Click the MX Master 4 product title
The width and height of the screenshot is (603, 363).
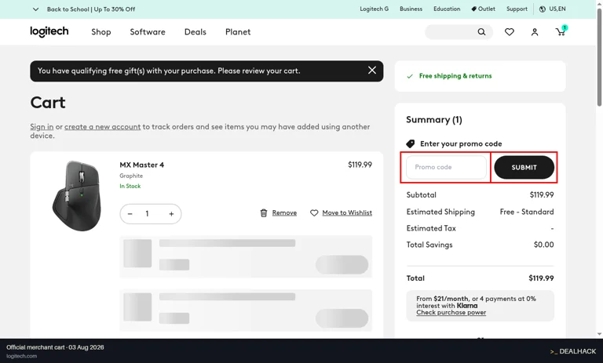[142, 165]
